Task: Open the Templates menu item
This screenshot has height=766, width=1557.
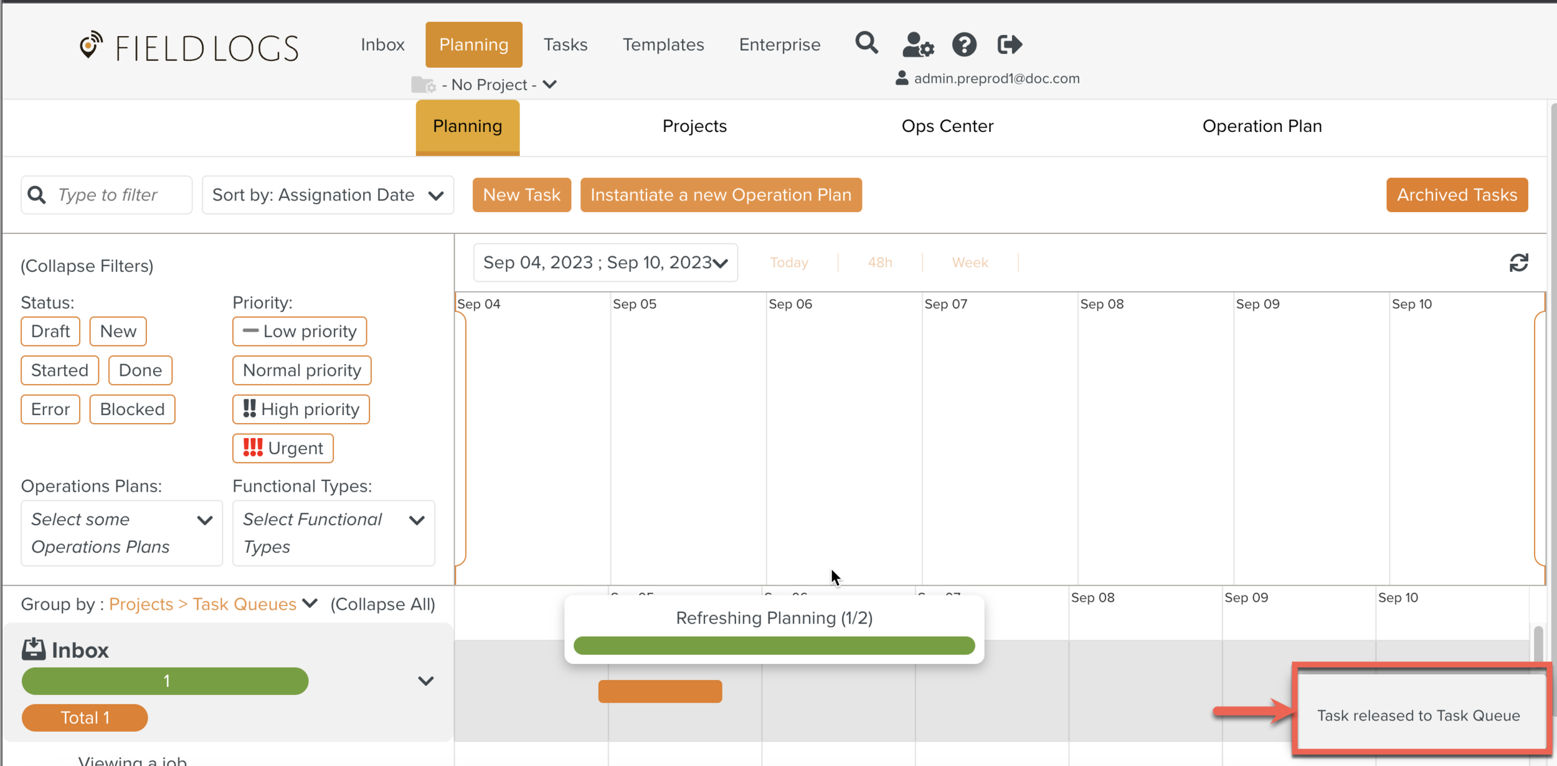Action: click(x=663, y=45)
